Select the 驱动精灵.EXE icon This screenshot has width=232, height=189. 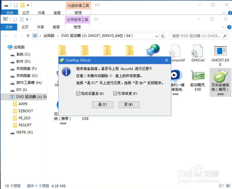click(x=198, y=81)
